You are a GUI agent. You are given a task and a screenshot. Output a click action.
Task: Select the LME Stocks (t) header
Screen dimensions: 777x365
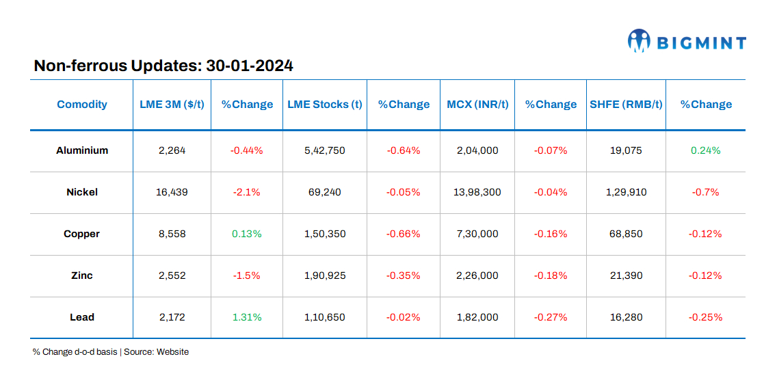[x=324, y=105]
